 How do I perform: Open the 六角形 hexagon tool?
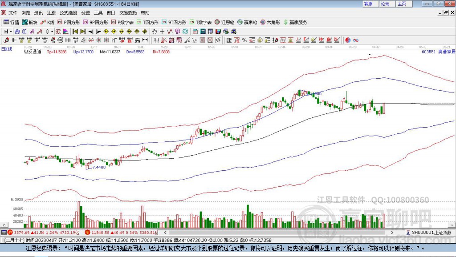pyautogui.click(x=270, y=22)
